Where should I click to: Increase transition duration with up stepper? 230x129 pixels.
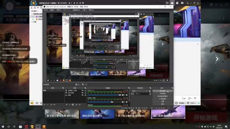pyautogui.click(x=150, y=93)
